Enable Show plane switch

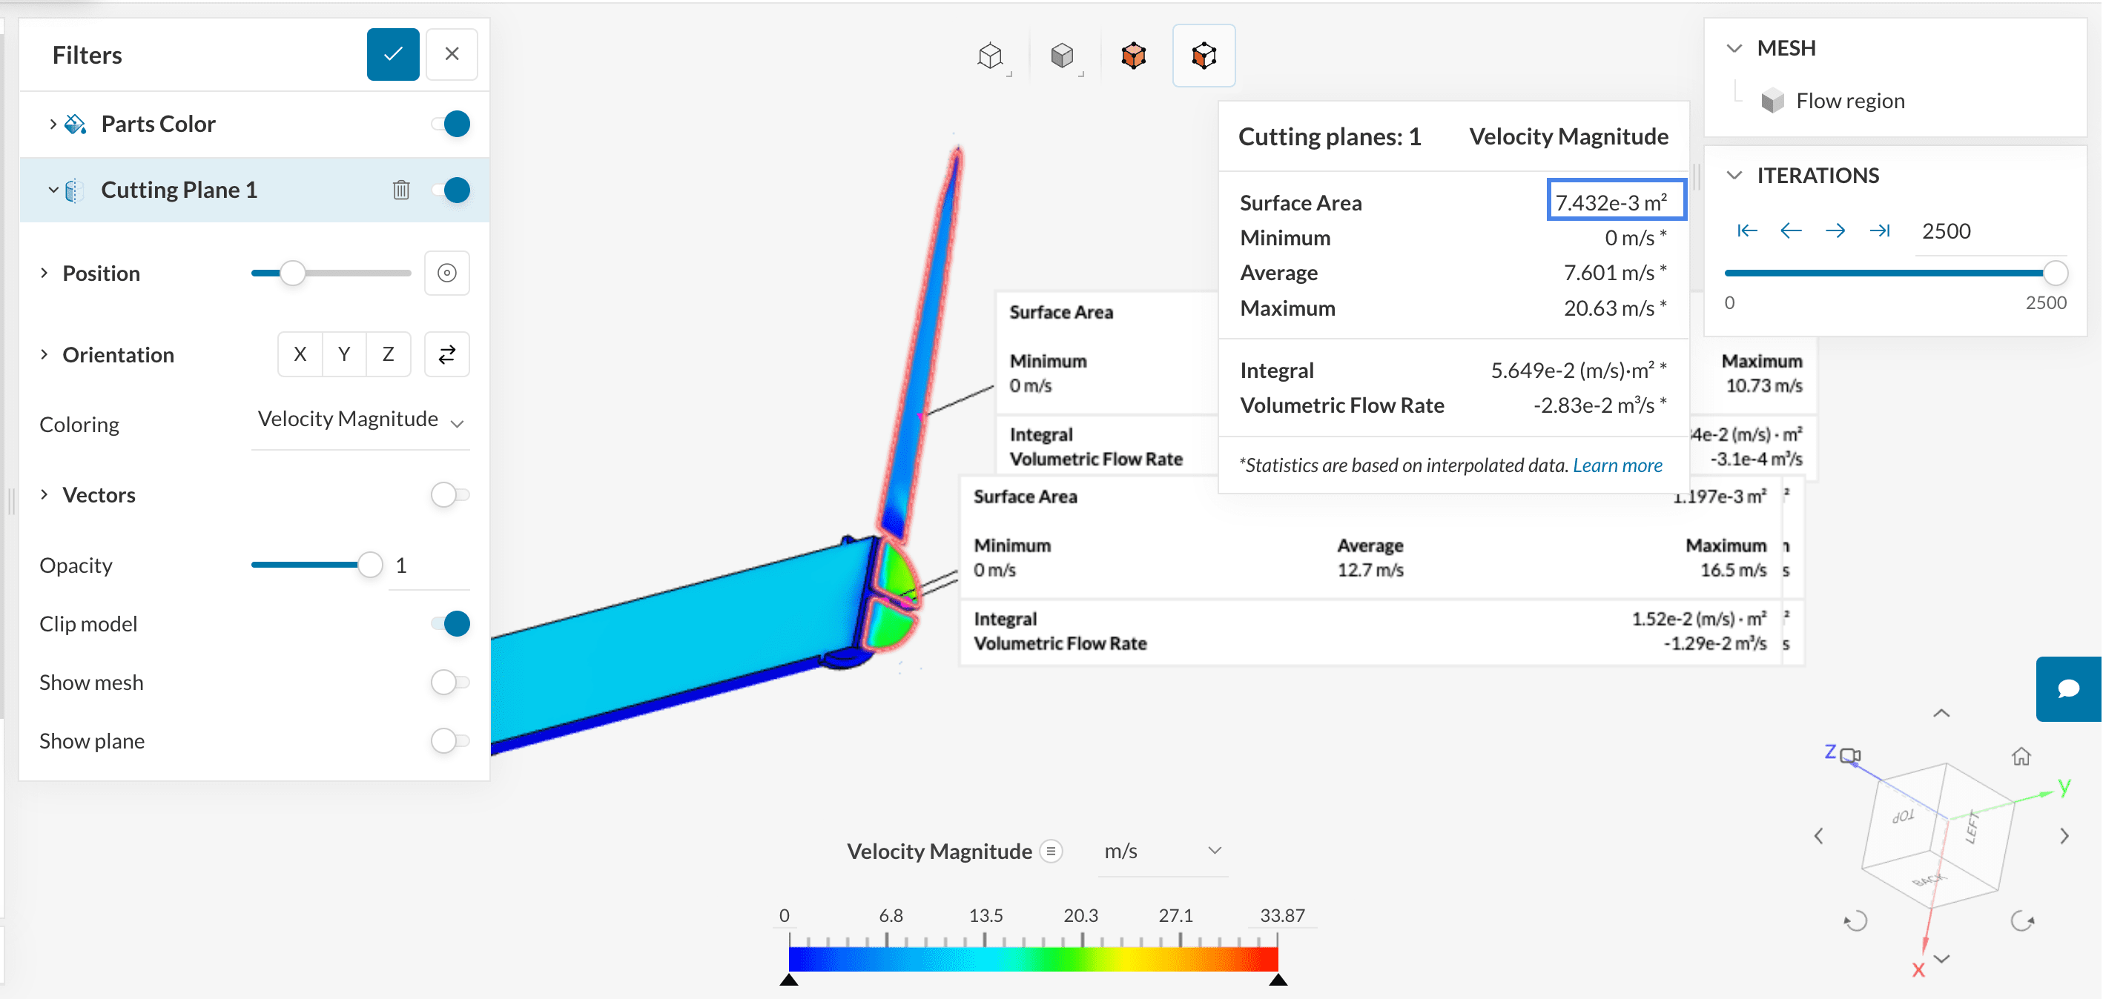pyautogui.click(x=451, y=741)
